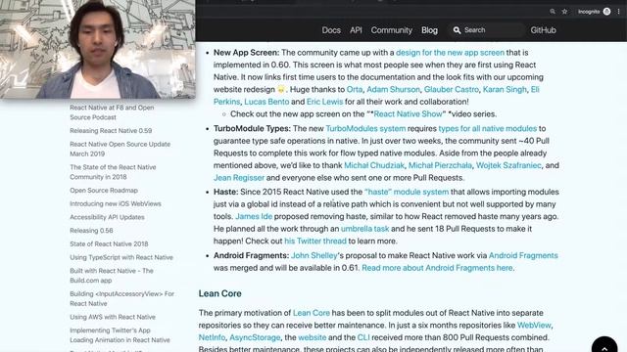Open Wojtek Szafraniec link
This screenshot has width=627, height=352.
point(508,165)
